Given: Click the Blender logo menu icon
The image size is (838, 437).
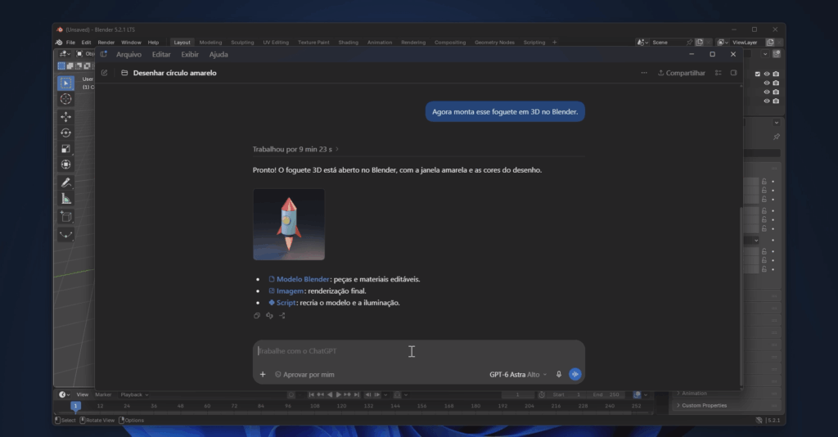Looking at the screenshot, I should click(59, 43).
